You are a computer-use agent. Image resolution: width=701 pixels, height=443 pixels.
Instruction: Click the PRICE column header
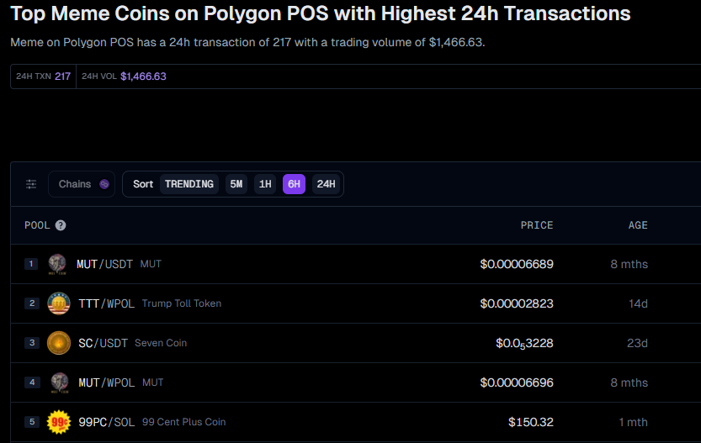click(537, 225)
